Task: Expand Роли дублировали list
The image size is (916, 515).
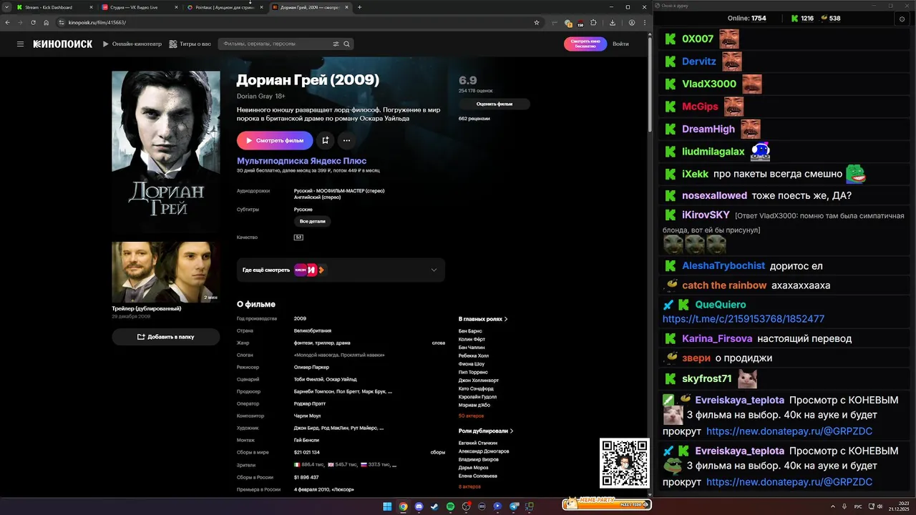Action: tap(486, 431)
